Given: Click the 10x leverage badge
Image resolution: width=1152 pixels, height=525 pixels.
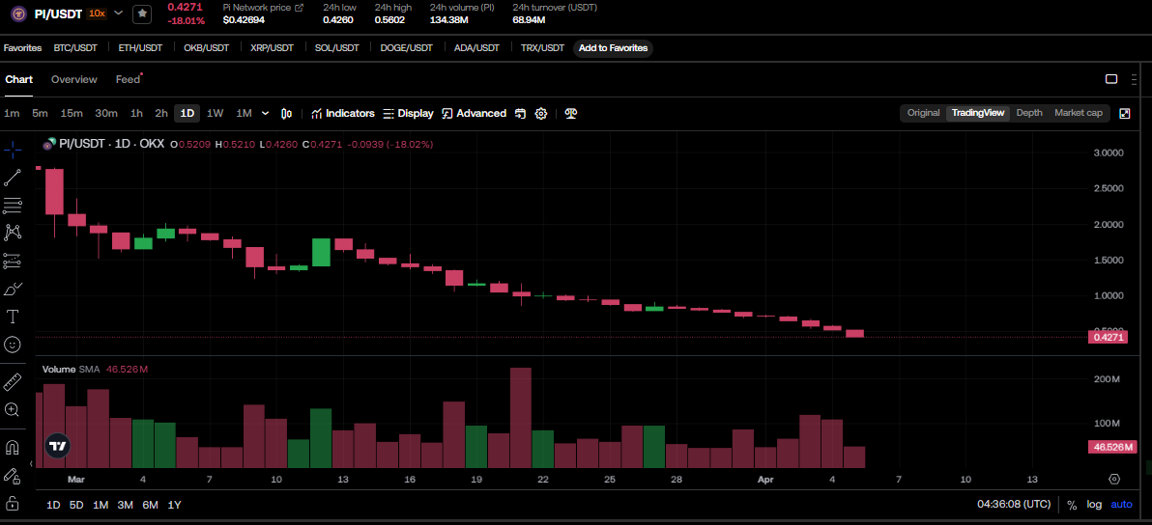Looking at the screenshot, I should [97, 14].
